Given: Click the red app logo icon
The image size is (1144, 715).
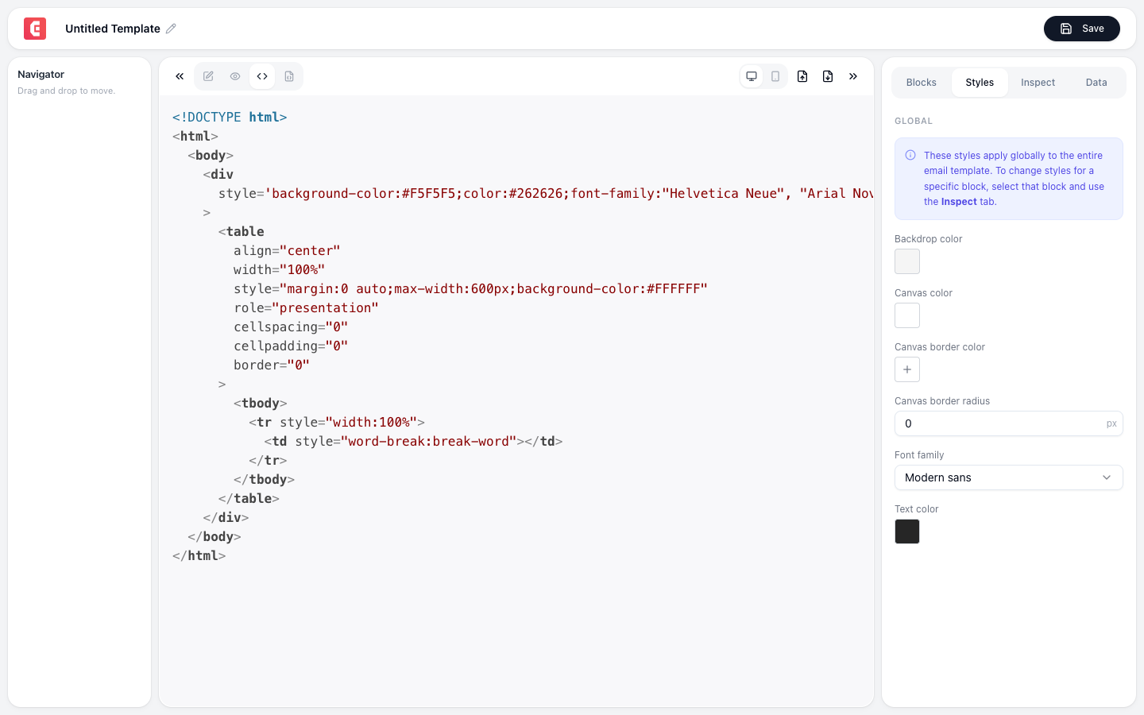Looking at the screenshot, I should point(35,29).
